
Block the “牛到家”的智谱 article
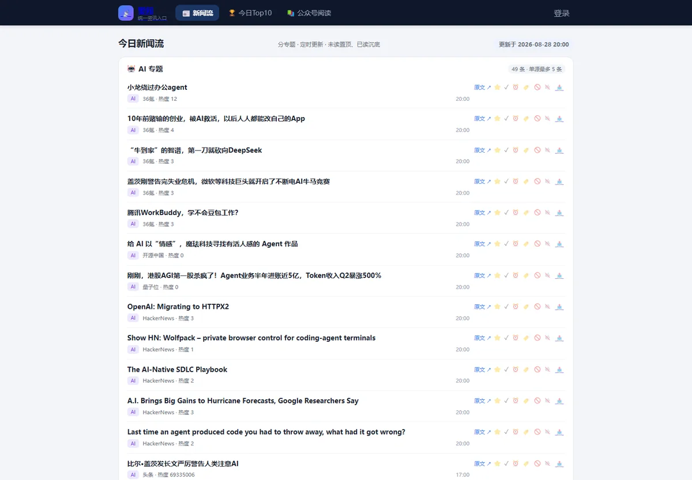pyautogui.click(x=537, y=150)
